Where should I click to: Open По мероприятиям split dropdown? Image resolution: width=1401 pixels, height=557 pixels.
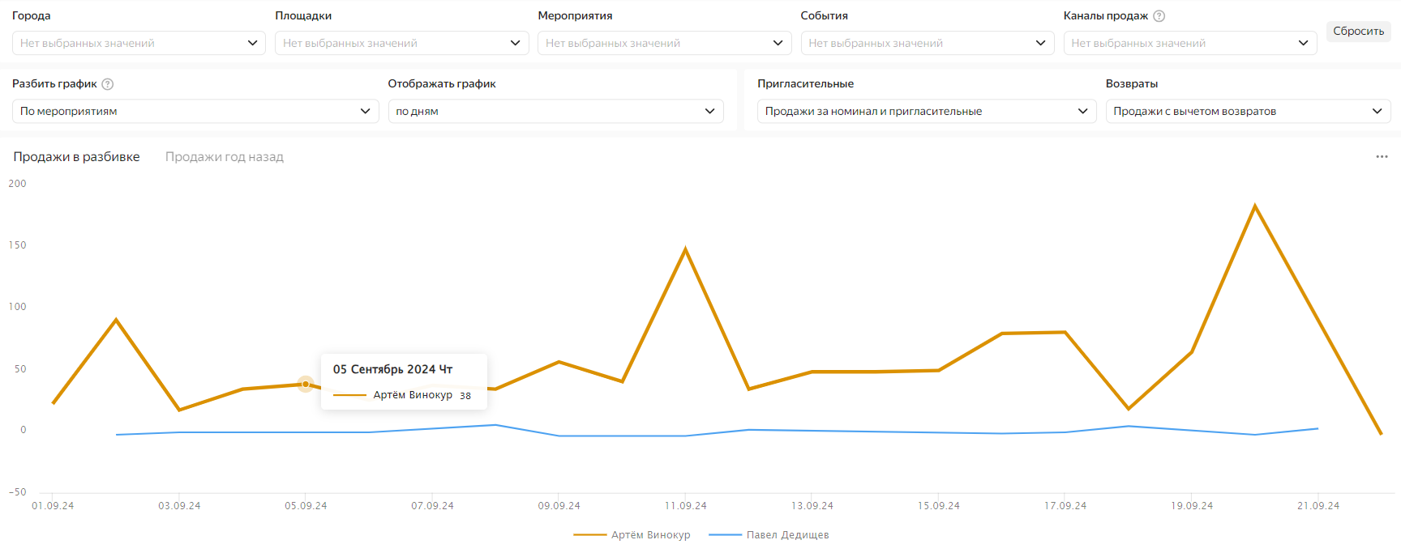195,111
